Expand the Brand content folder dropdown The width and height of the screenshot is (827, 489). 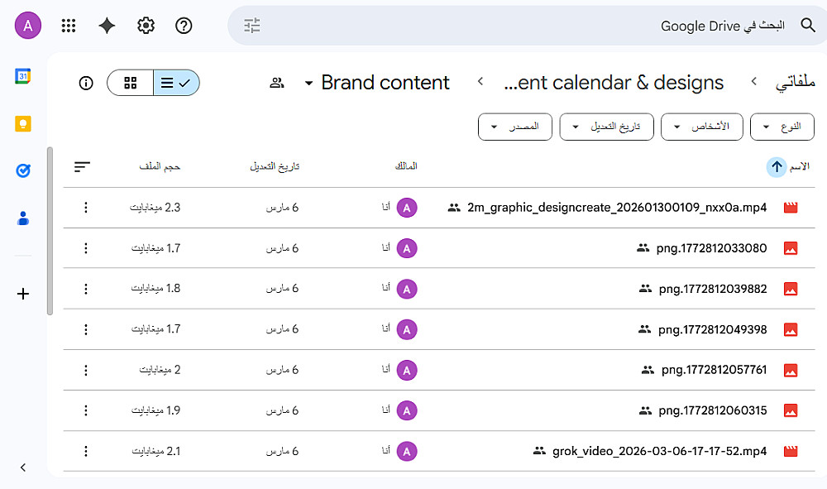point(308,84)
